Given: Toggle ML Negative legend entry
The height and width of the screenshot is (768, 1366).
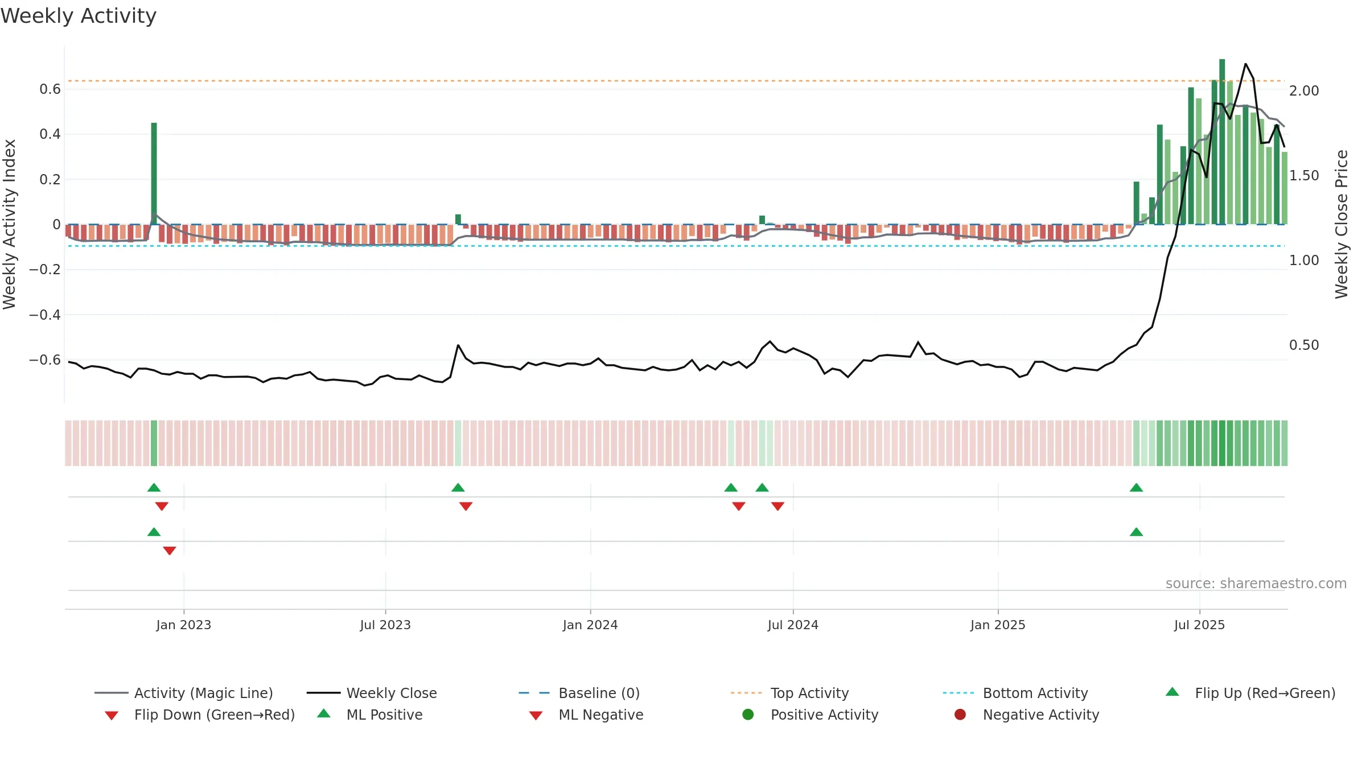Looking at the screenshot, I should click(x=586, y=715).
